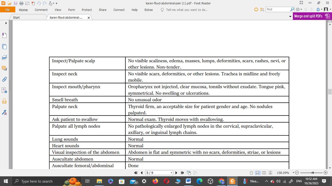The height and width of the screenshot is (186, 332).
Task: Open the Connect ribbon tab
Action: point(119,10)
